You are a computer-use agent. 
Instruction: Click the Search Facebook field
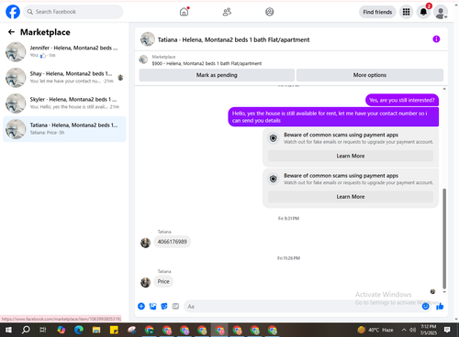click(x=73, y=12)
